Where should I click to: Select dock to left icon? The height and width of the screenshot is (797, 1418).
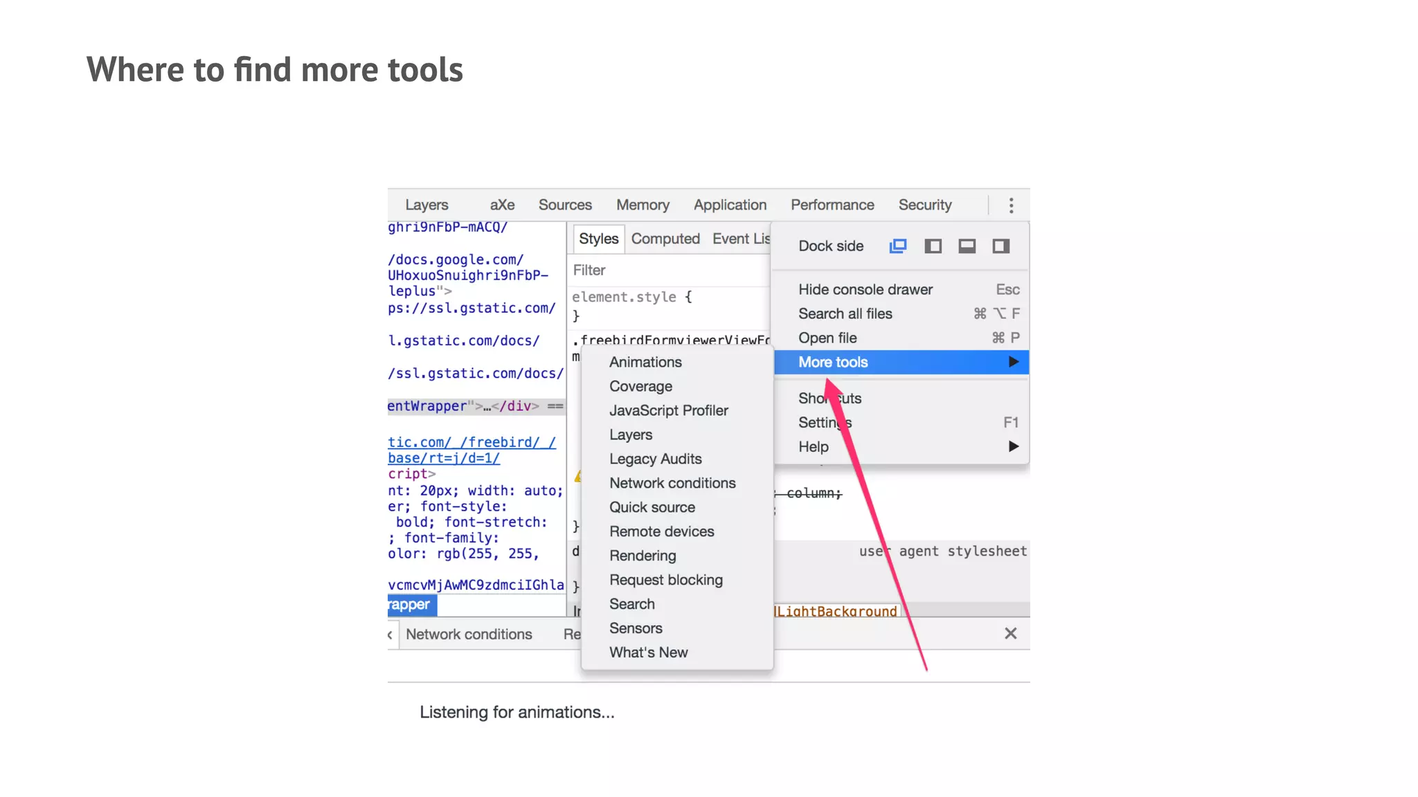click(x=933, y=246)
